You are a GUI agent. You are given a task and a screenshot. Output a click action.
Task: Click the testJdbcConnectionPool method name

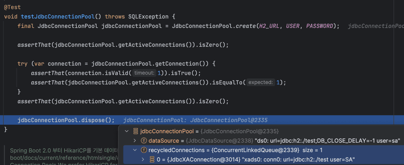click(58, 17)
